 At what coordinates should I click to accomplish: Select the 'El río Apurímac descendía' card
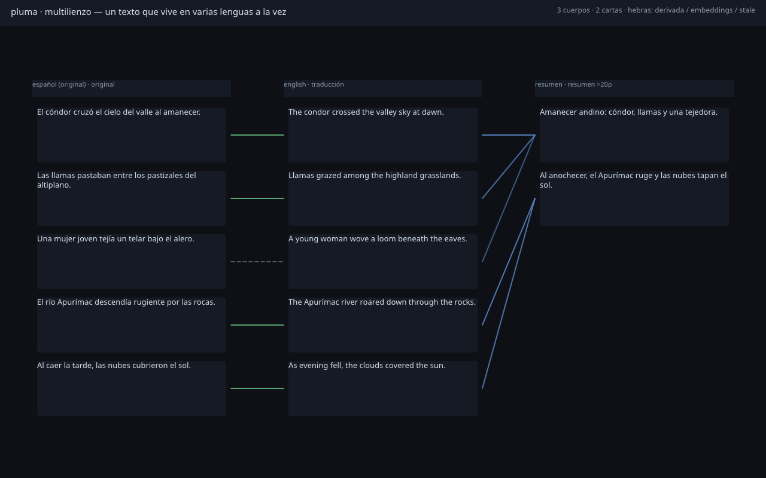[x=132, y=325]
